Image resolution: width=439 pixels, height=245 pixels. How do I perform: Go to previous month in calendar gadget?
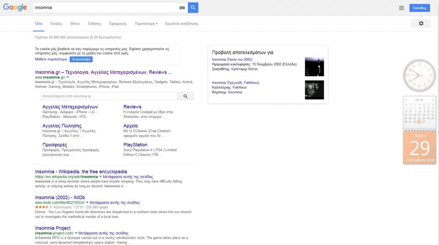pyautogui.click(x=406, y=99)
